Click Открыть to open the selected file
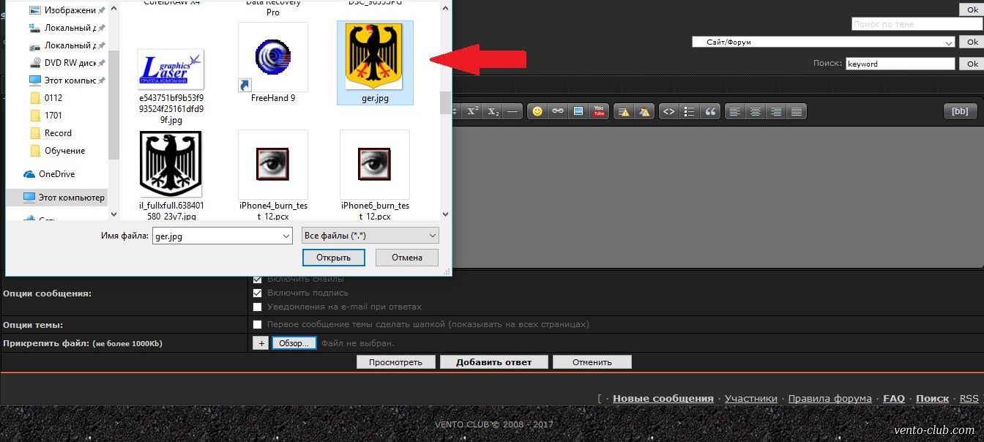This screenshot has width=984, height=442. pyautogui.click(x=334, y=258)
